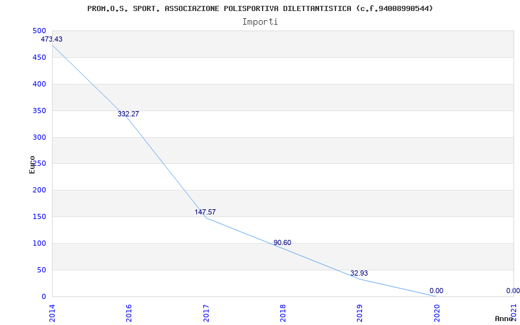Click the 2020 x-axis year label

436,313
